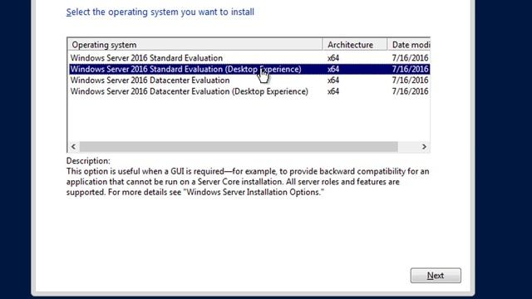Click the horizontal scrollbar thumb
532x299 pixels.
coord(239,147)
